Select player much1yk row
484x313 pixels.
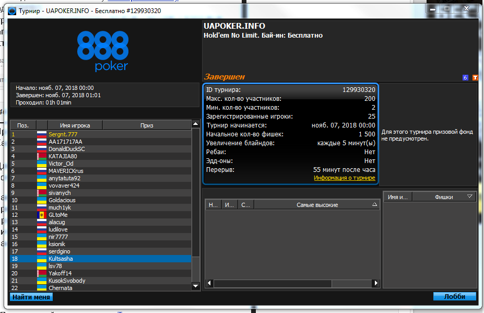101,207
